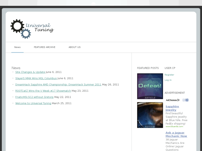Click the Featured Posts heading
Viewport: 202px width, 151px height.
coord(148,68)
